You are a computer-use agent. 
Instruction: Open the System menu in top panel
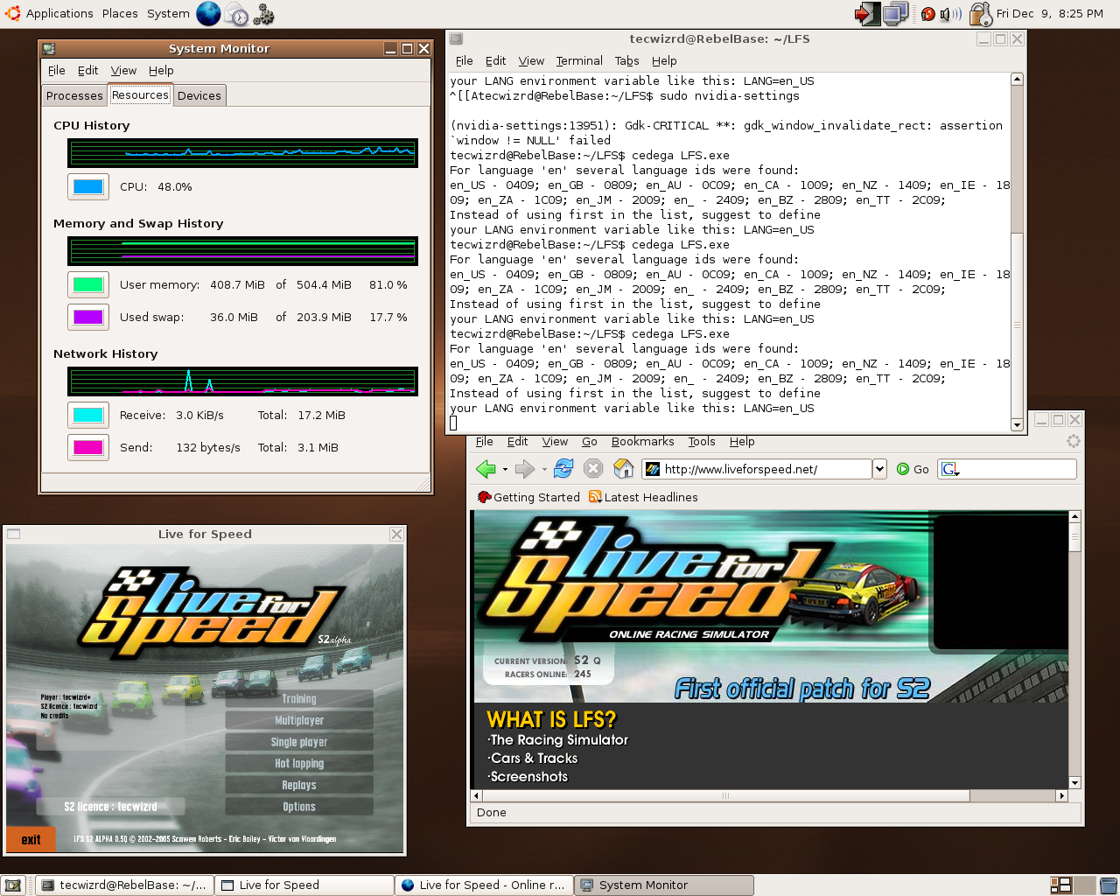click(x=168, y=13)
